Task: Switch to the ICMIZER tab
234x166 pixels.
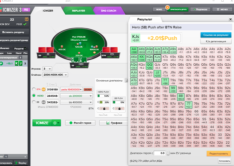Action: tap(48, 11)
